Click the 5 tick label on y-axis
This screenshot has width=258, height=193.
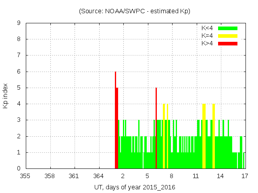(19, 88)
